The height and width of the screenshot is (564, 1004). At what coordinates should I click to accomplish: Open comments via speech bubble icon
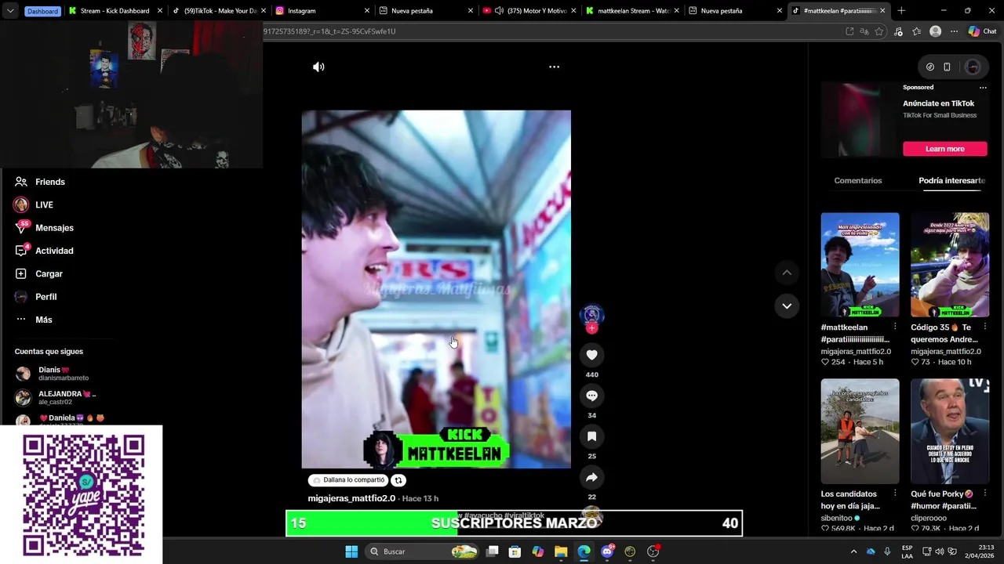[591, 396]
